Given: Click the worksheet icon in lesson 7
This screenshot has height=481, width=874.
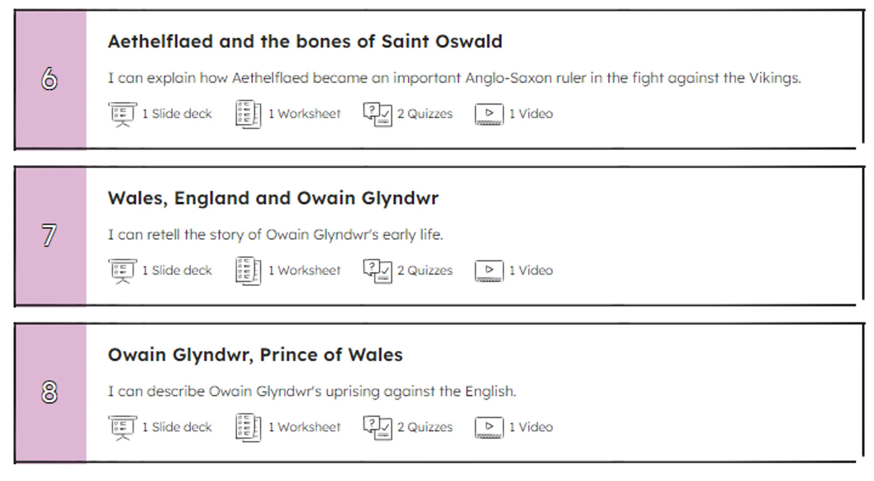Looking at the screenshot, I should 248,271.
